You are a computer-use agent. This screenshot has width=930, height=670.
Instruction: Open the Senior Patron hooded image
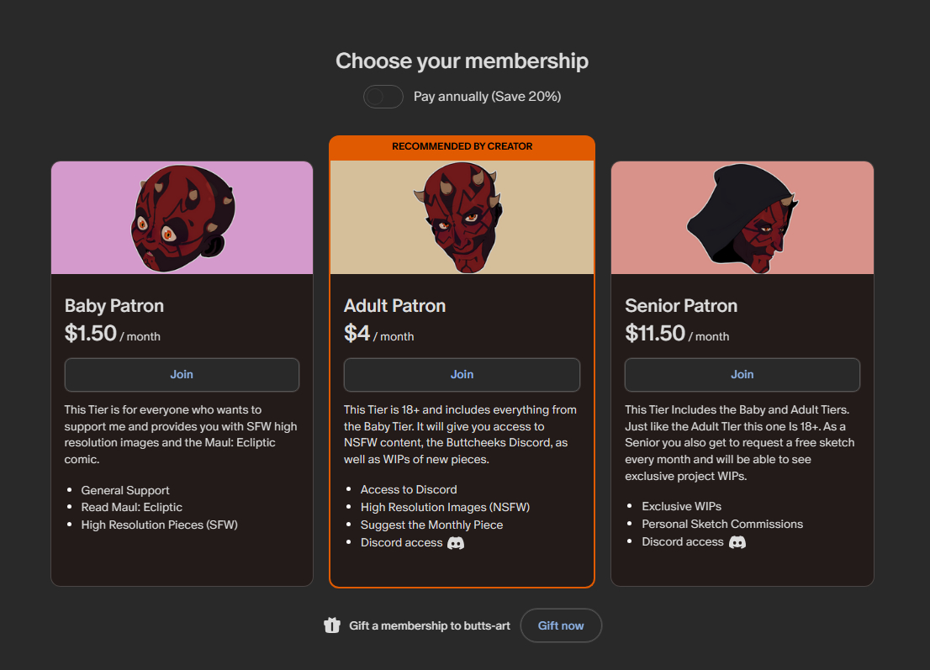[742, 218]
